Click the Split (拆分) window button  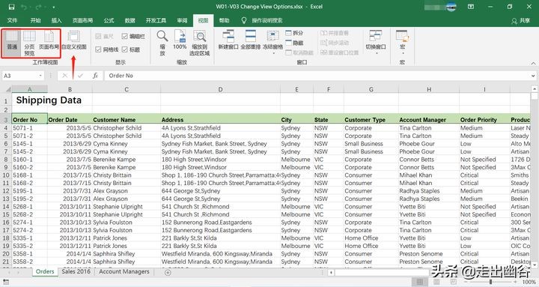(295, 33)
